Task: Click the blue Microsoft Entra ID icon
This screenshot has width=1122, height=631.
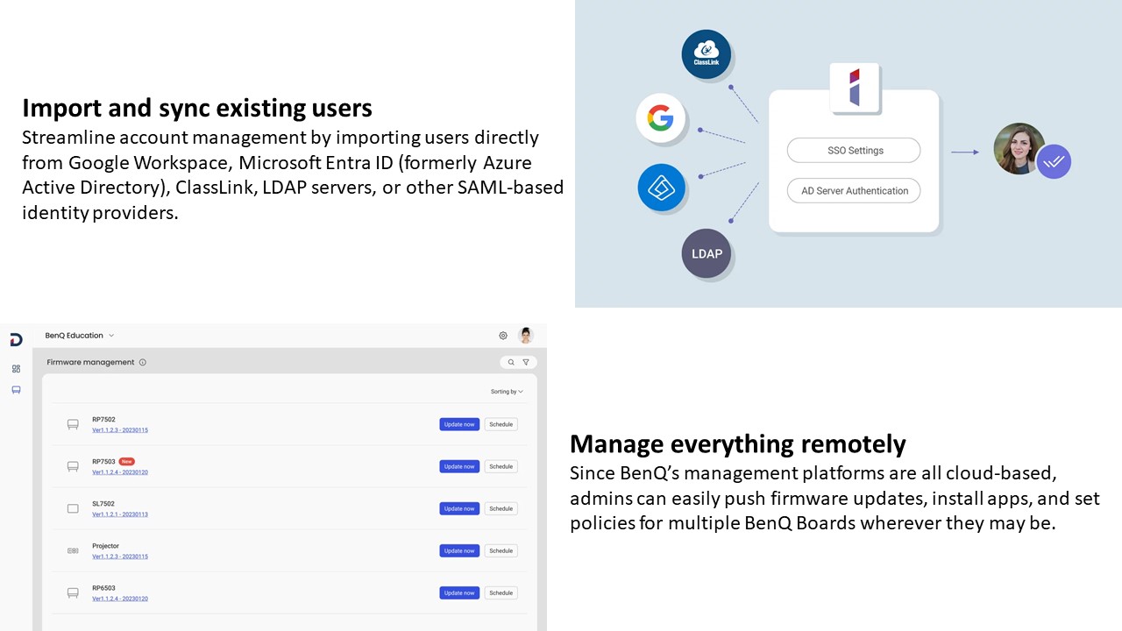Action: pyautogui.click(x=661, y=188)
